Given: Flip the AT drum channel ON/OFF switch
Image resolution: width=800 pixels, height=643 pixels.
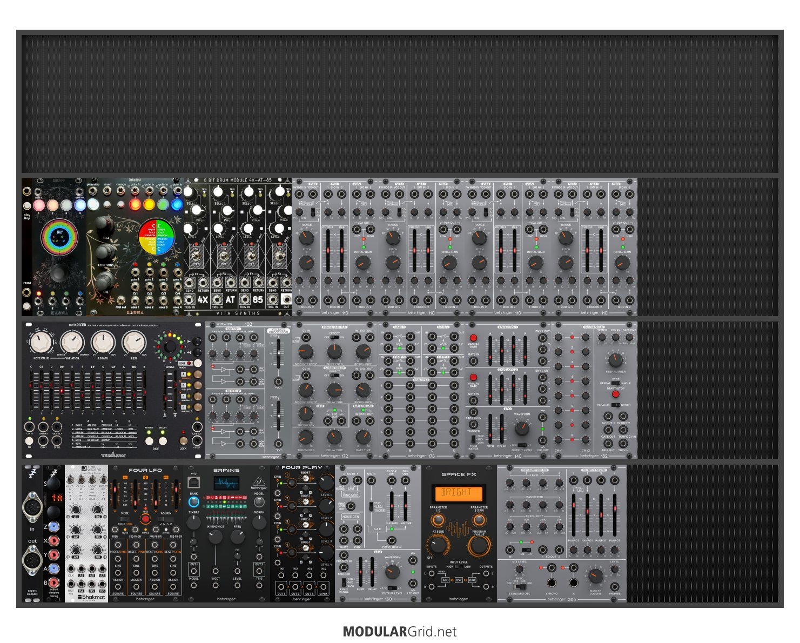Looking at the screenshot, I should coord(224,256).
